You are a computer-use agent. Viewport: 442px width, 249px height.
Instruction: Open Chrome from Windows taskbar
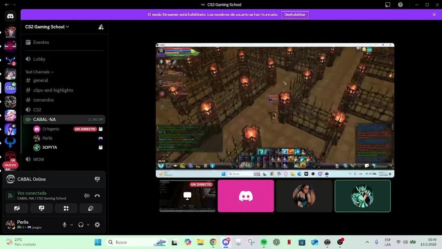(x=213, y=242)
